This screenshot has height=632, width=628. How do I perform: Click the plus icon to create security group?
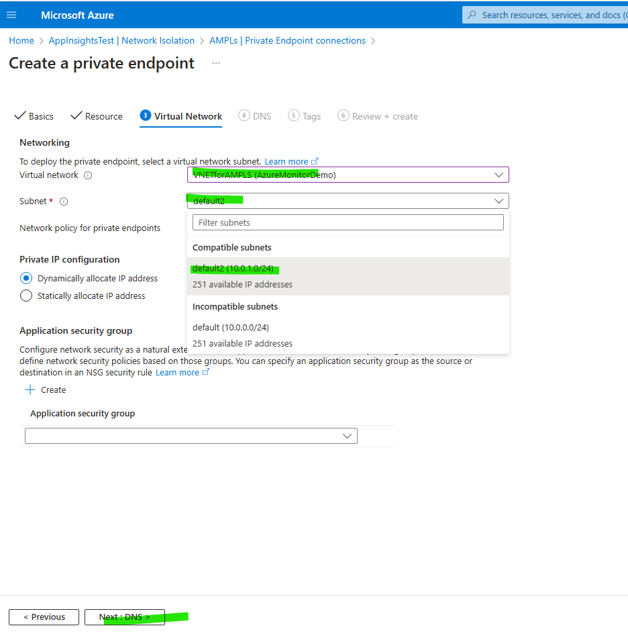coord(30,390)
